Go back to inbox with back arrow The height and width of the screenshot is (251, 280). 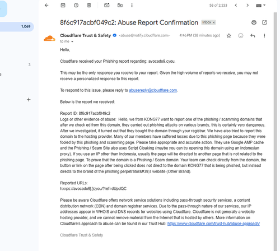point(46,5)
